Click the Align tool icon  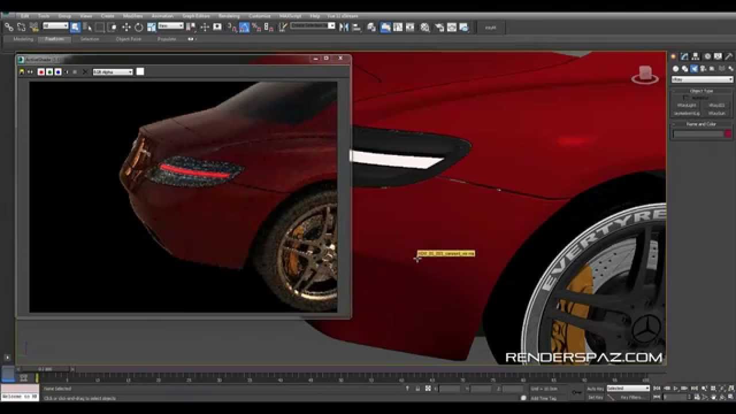pos(356,26)
